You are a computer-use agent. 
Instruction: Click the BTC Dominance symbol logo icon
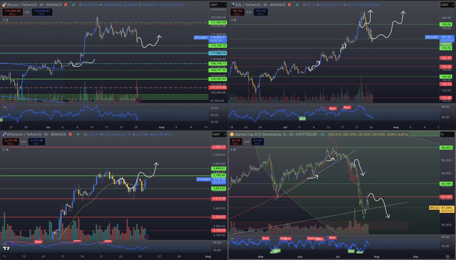[x=232, y=134]
